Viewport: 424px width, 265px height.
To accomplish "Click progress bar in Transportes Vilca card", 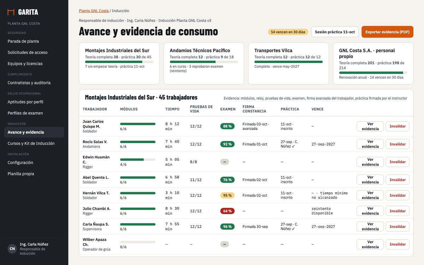I will tap(288, 62).
